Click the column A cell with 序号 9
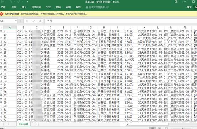Screen dimensions: 197x129 10,31
